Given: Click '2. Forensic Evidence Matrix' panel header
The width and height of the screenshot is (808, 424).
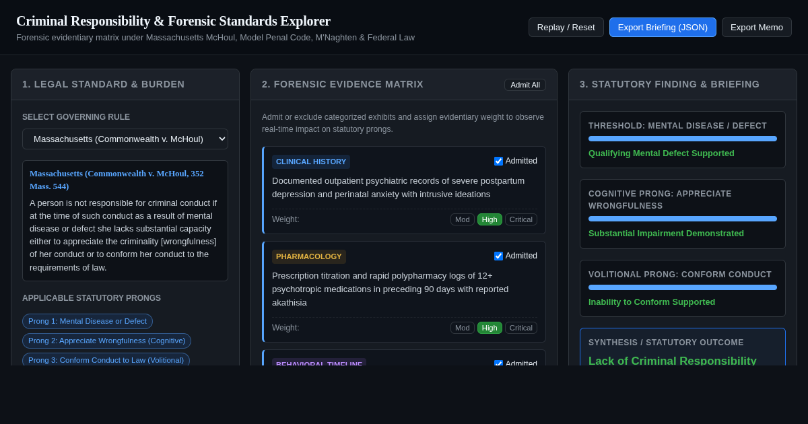Looking at the screenshot, I should [404, 84].
